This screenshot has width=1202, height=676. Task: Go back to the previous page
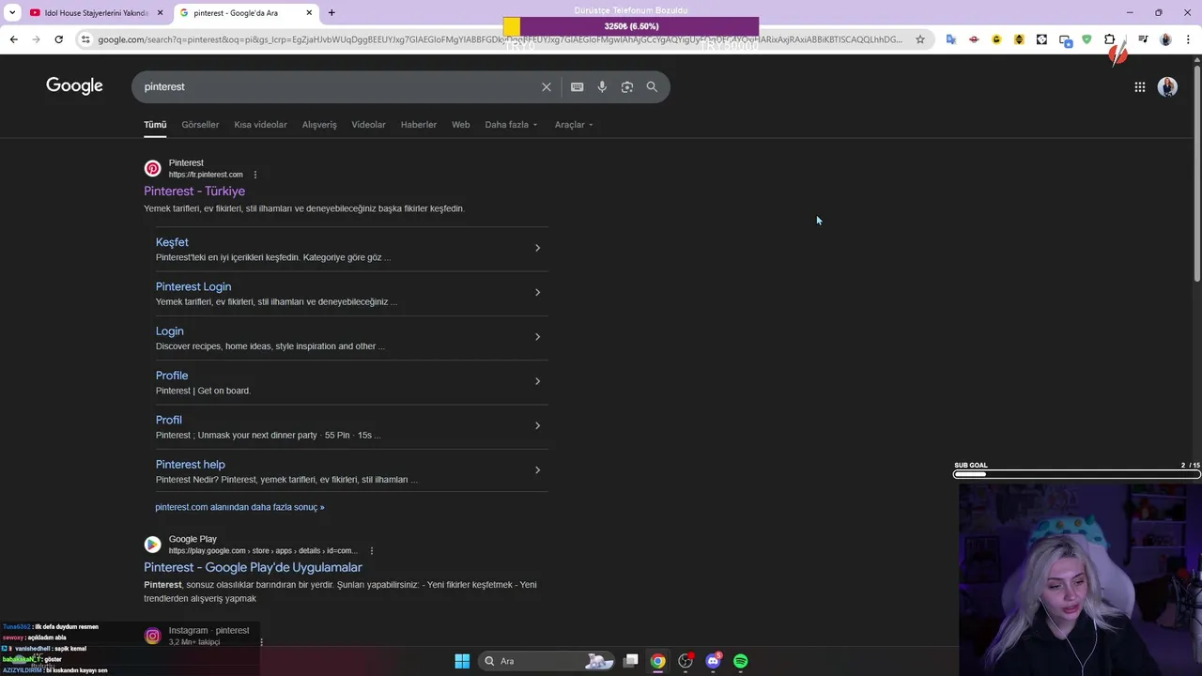pos(13,39)
